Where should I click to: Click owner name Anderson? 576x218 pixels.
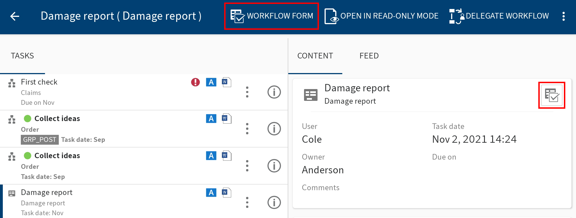[x=323, y=170]
